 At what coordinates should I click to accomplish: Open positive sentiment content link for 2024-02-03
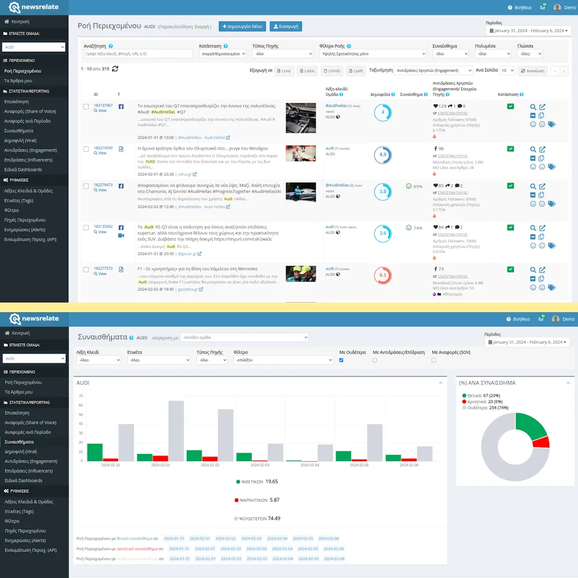tap(251, 538)
